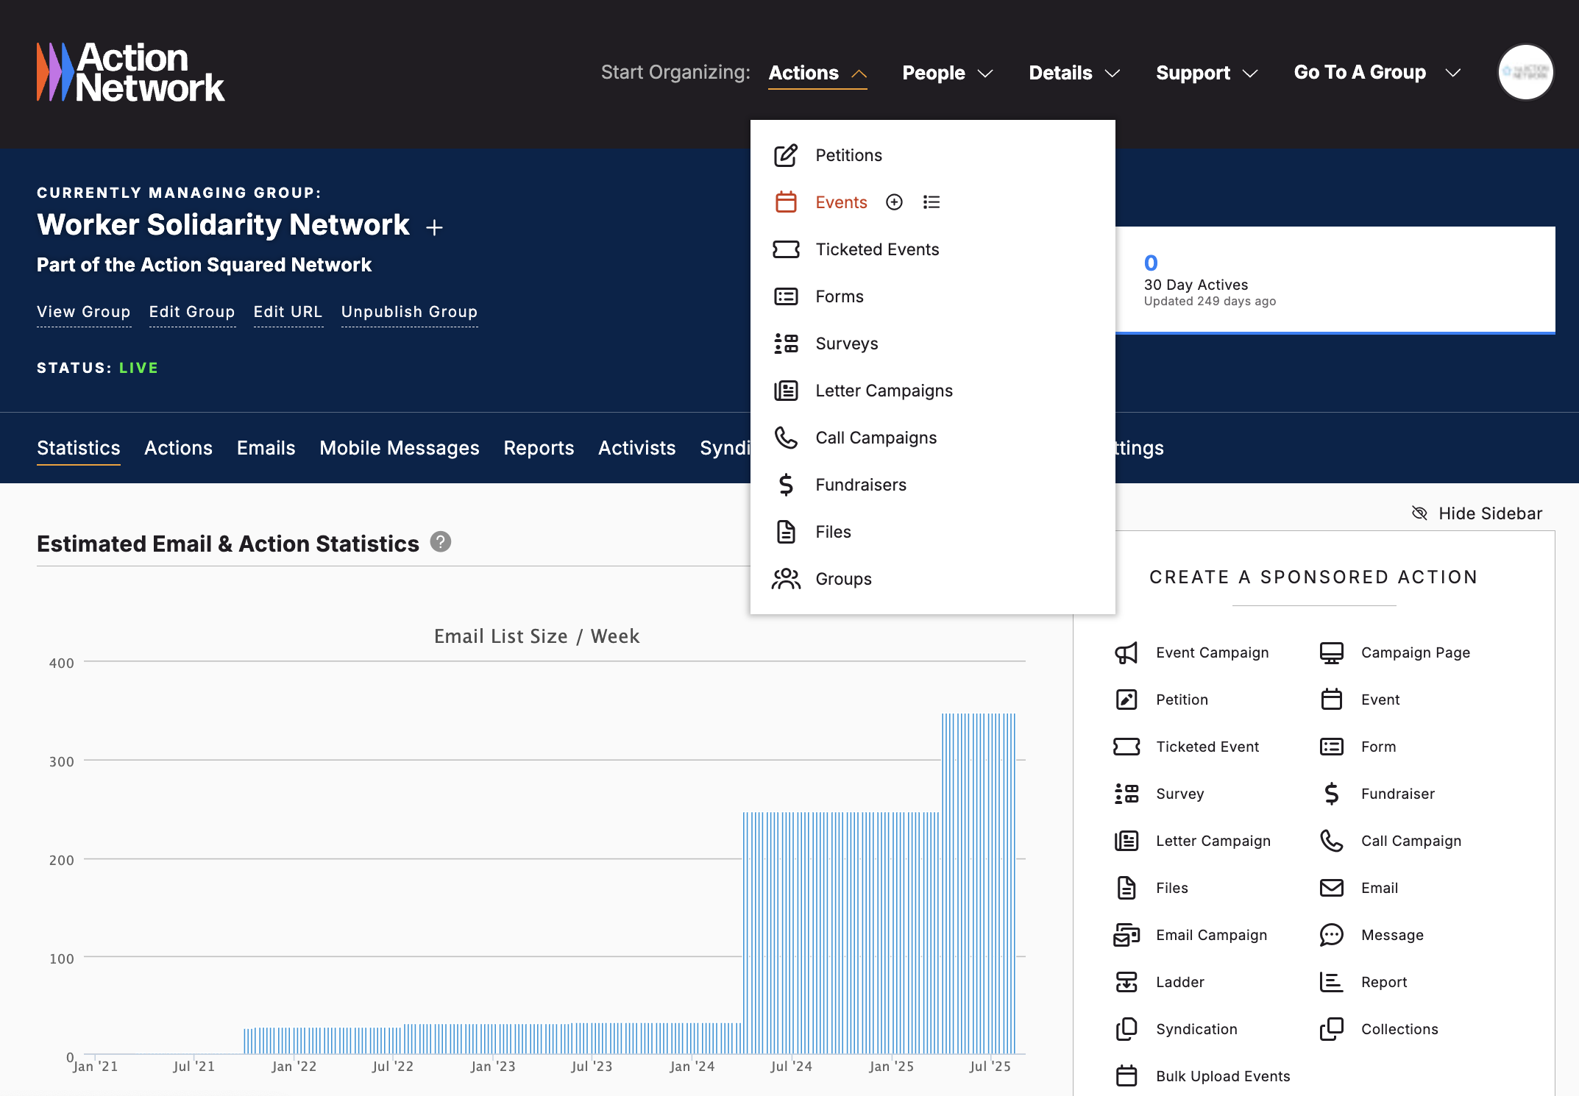
Task: Click the Files icon in sidebar
Action: (1126, 888)
